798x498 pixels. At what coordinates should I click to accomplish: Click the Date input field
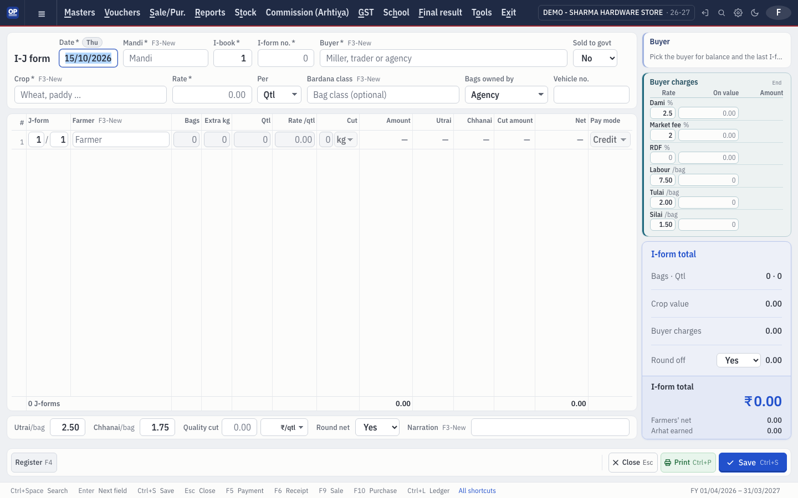tap(88, 58)
